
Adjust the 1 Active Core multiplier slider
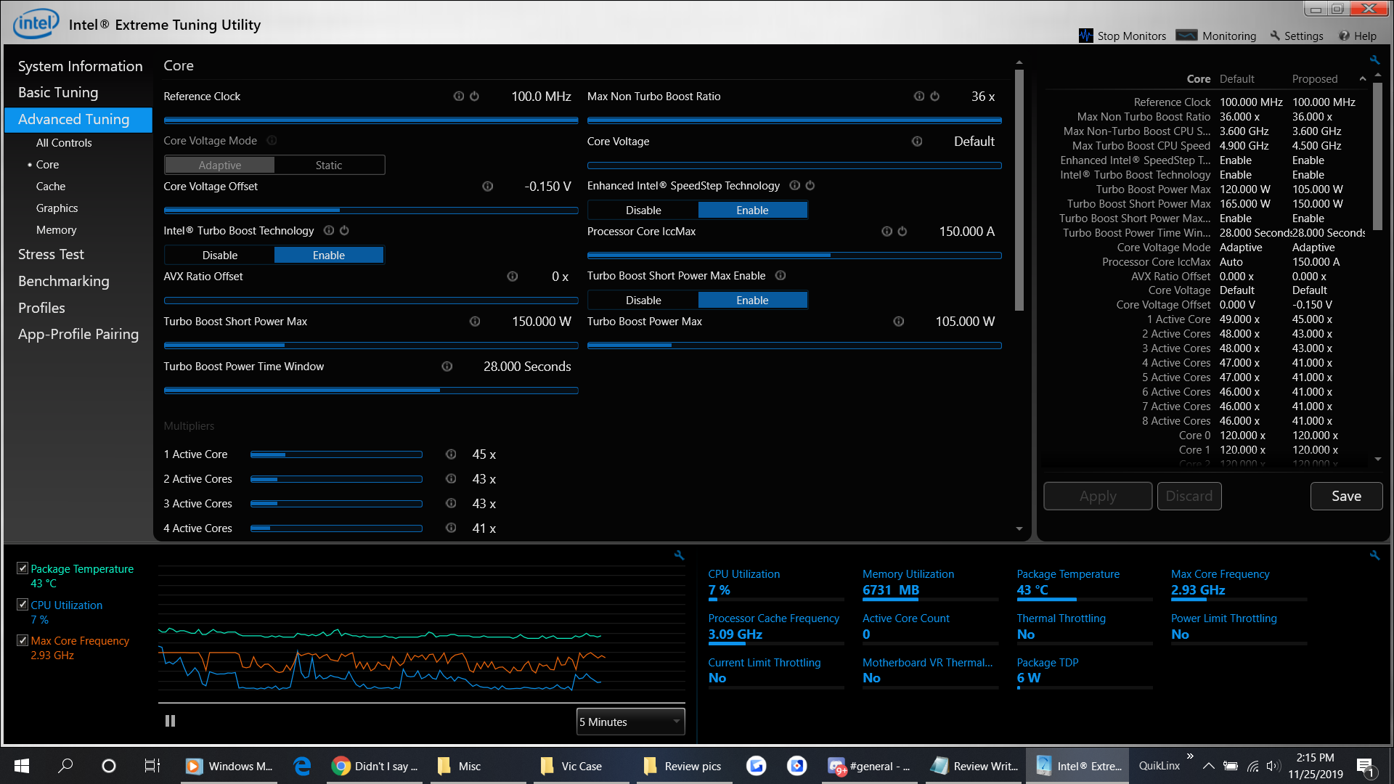pyautogui.click(x=336, y=455)
